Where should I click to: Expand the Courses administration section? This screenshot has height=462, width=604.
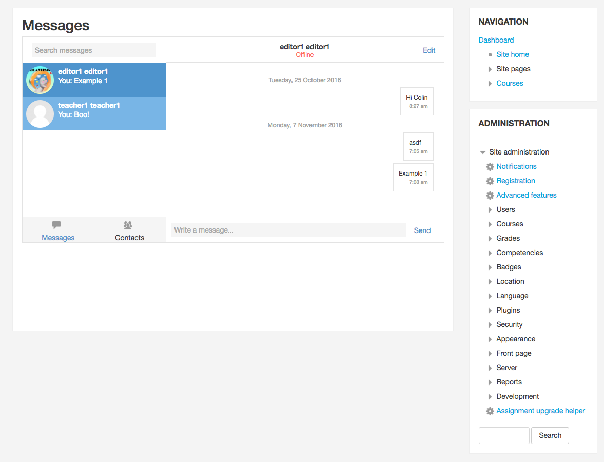tap(490, 224)
